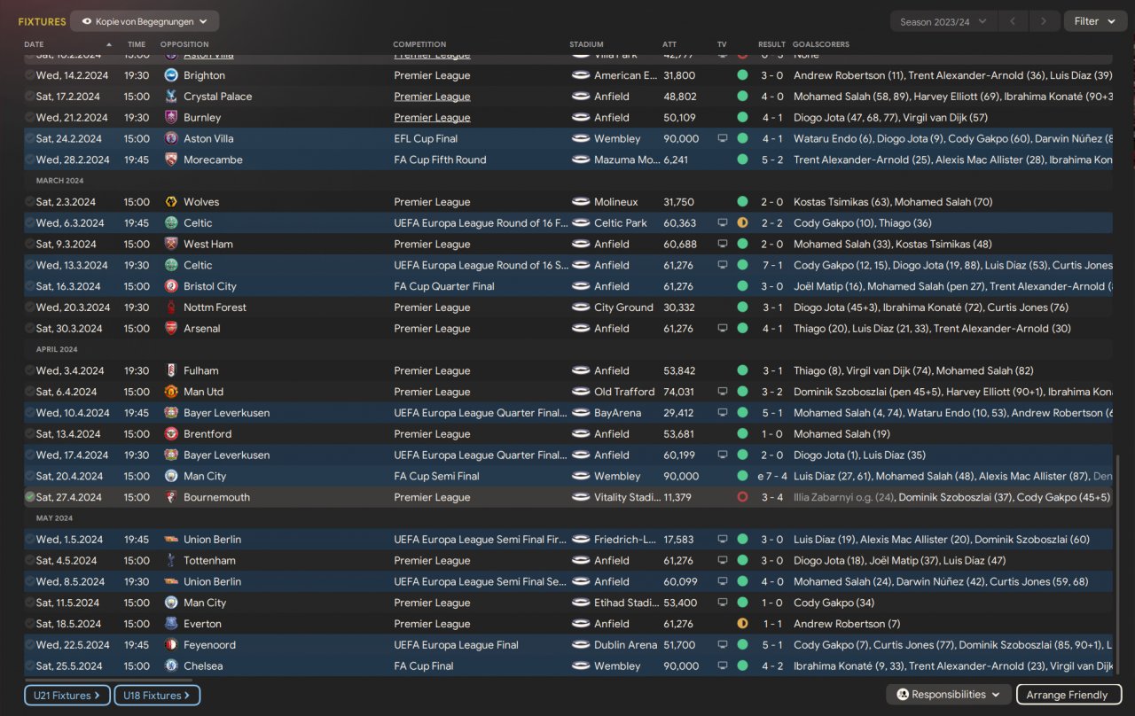
Task: Click the Bournemouth club badge
Action: coord(171,497)
